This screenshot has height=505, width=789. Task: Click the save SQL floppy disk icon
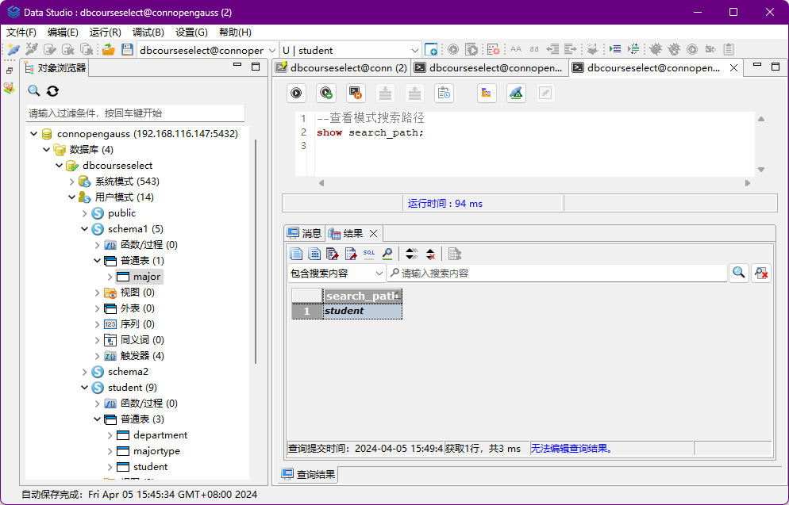click(127, 49)
